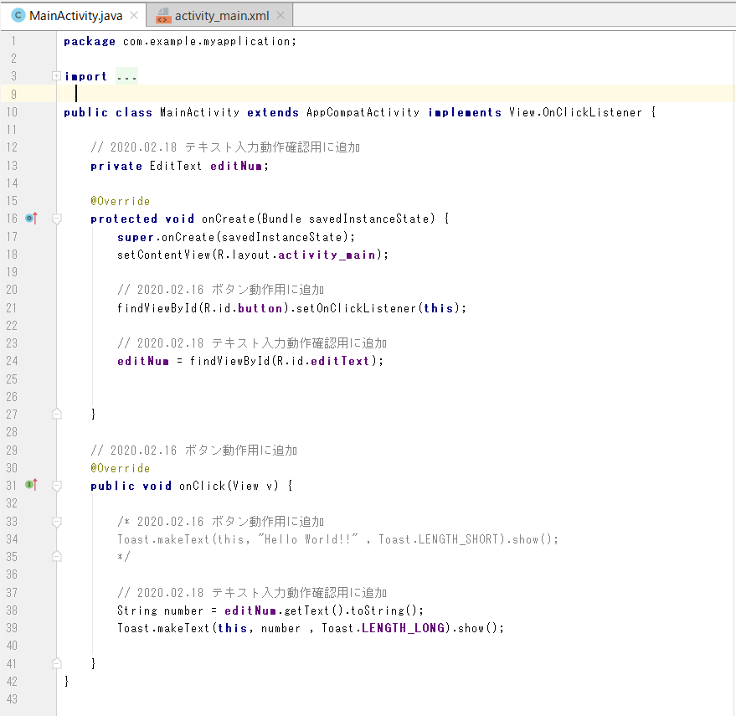Click onClick method name on line 31

coord(203,486)
